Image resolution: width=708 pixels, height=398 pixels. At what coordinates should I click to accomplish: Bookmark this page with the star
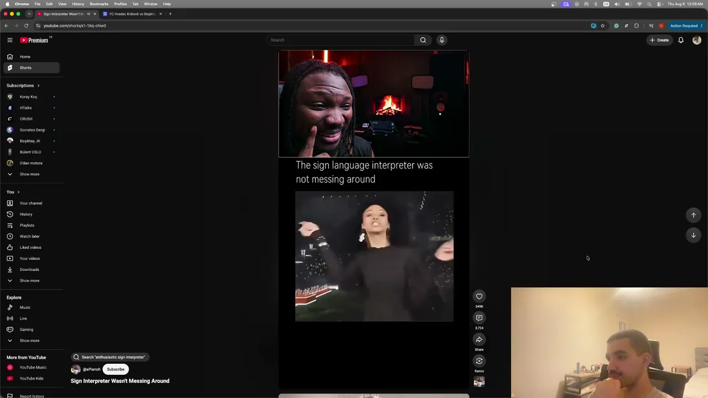point(602,25)
